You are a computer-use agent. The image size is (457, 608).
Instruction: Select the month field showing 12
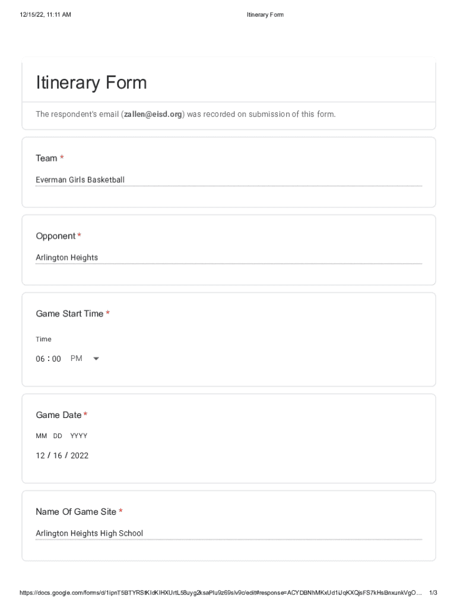tap(40, 455)
